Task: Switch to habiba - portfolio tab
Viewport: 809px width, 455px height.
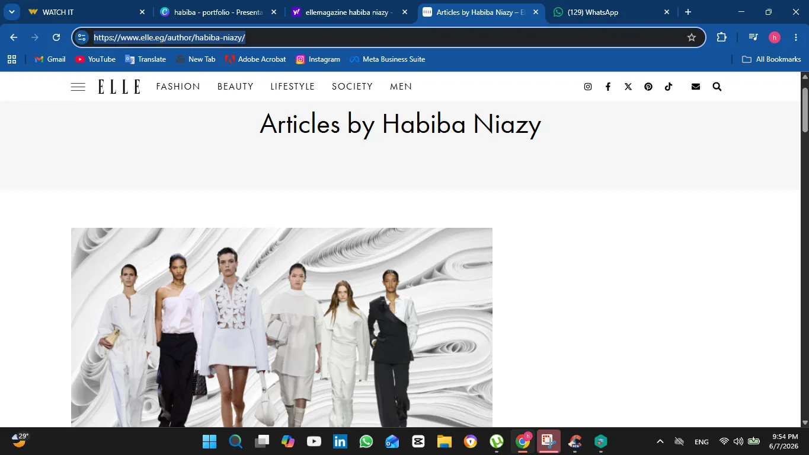Action: pyautogui.click(x=218, y=12)
